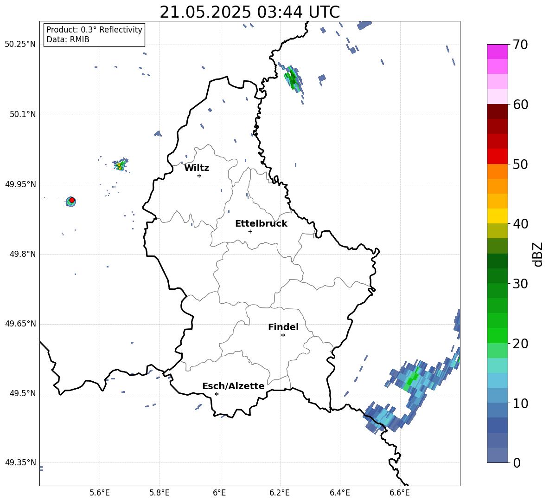Click the Wiltz city label
This screenshot has height=502, width=549.
pyautogui.click(x=197, y=168)
